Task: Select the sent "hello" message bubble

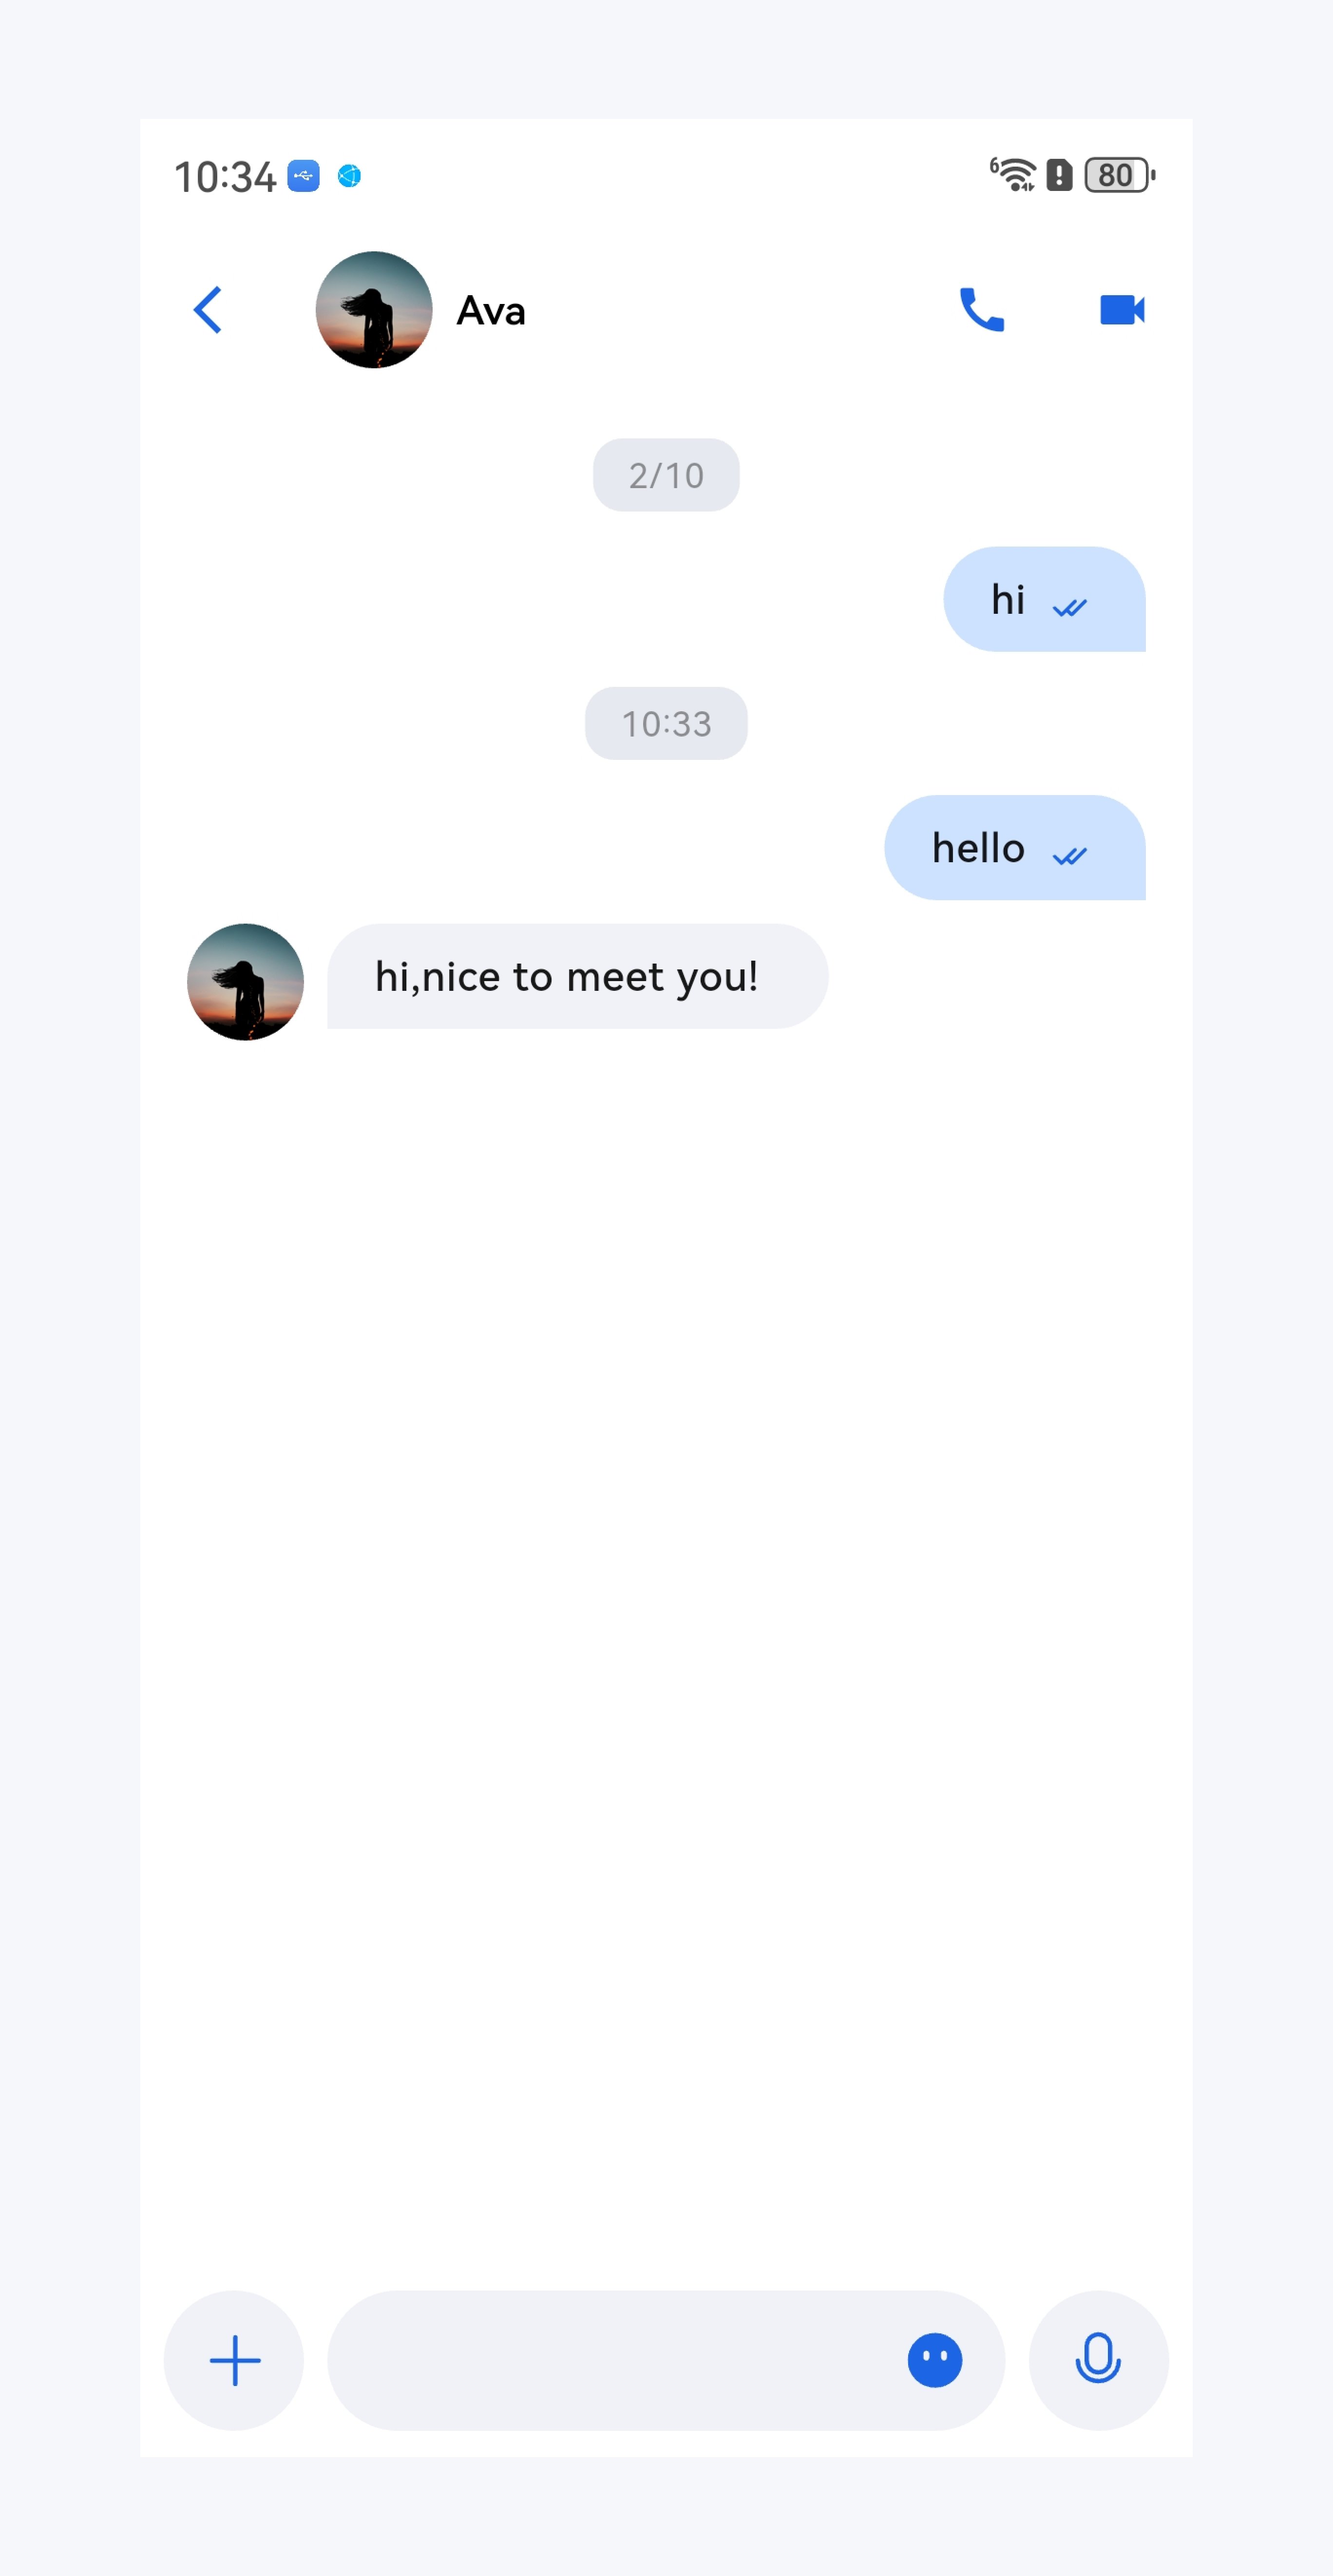Action: (1014, 848)
